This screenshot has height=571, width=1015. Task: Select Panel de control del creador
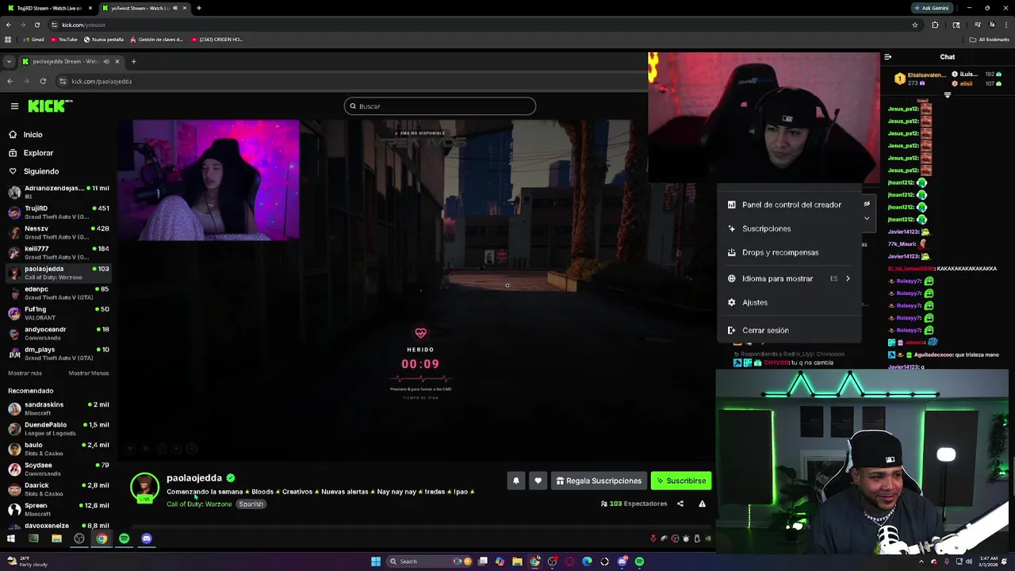click(789, 205)
